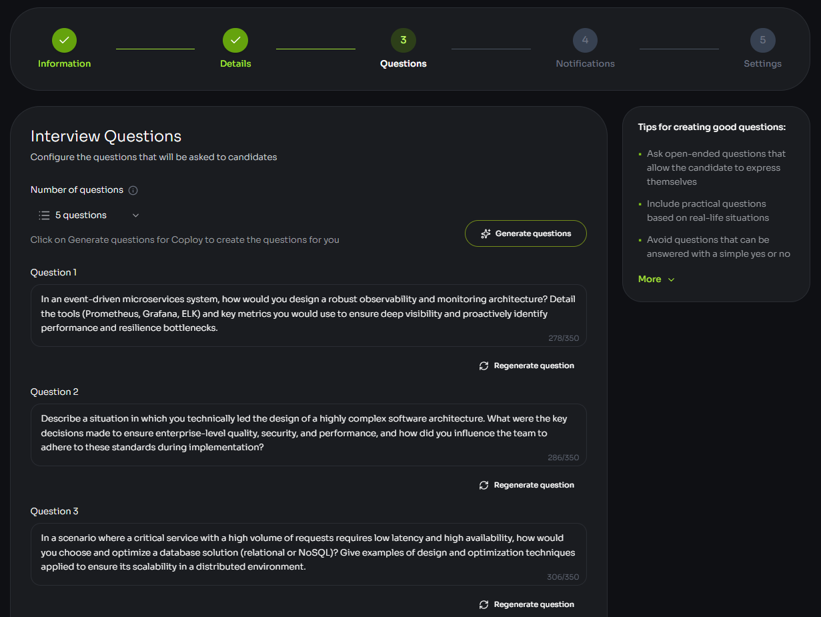Edit the Question 2 text area

(x=308, y=434)
